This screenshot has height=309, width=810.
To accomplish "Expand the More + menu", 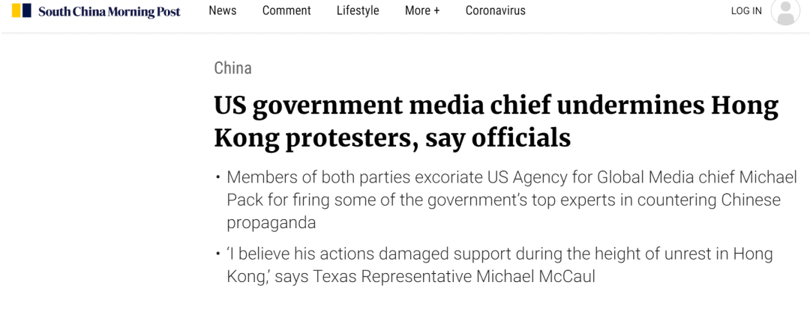I will pyautogui.click(x=422, y=10).
